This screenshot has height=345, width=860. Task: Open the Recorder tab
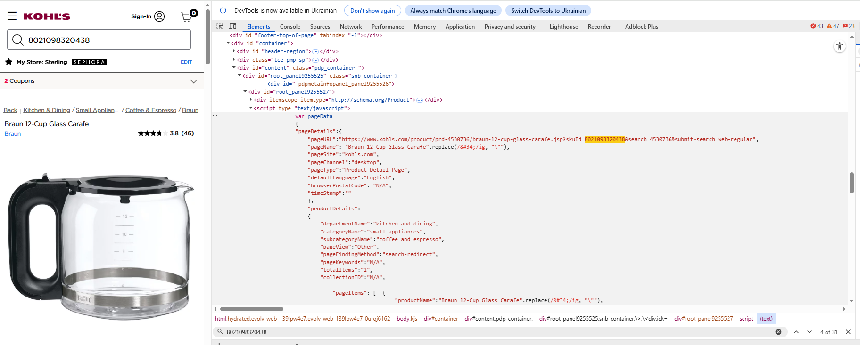[599, 27]
